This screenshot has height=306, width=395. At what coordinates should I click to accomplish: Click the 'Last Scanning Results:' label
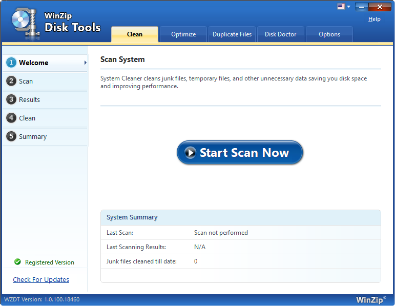(x=136, y=247)
